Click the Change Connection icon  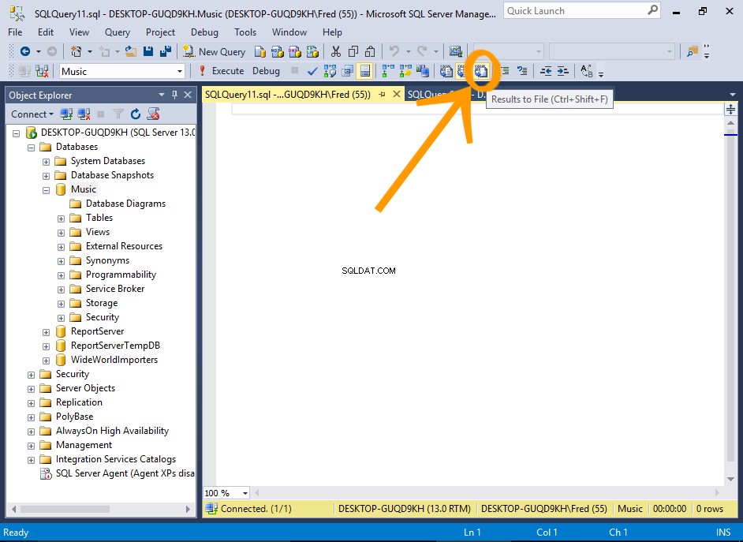[x=42, y=71]
